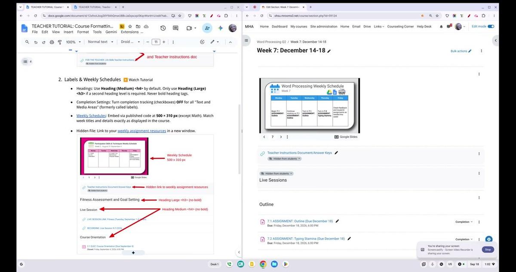Open comments panel in Google Docs
The image size is (516, 272).
[x=175, y=28]
